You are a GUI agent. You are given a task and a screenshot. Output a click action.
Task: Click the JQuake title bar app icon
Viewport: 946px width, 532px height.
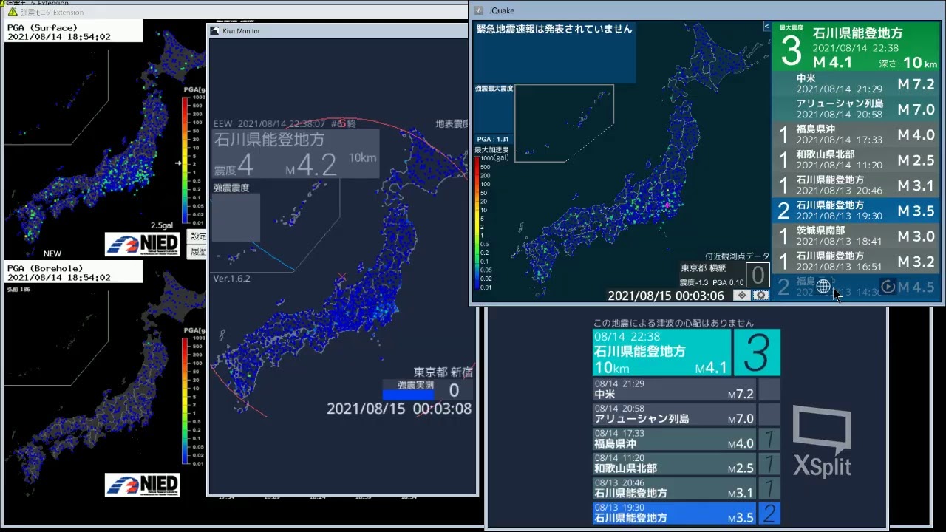[x=479, y=10]
